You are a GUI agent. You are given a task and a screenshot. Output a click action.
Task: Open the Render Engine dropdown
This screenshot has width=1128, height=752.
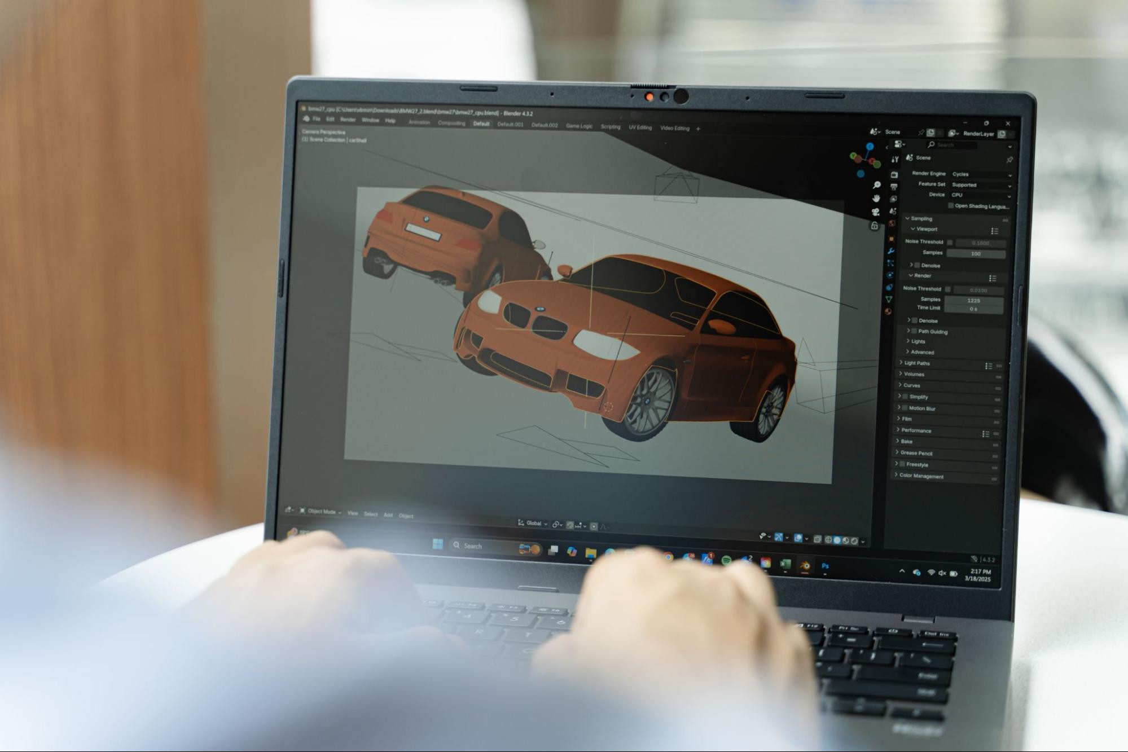click(x=981, y=175)
